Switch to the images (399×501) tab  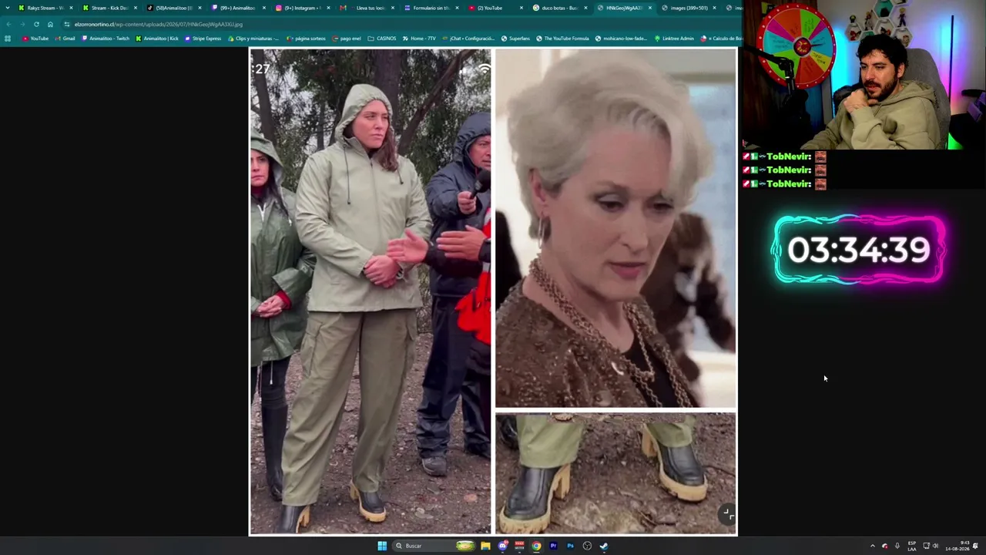(x=688, y=8)
